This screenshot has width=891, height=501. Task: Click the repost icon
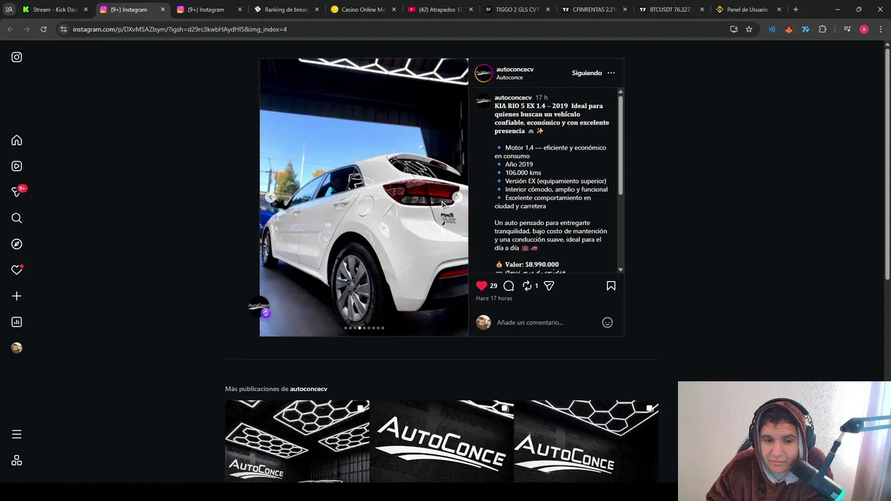click(x=527, y=286)
